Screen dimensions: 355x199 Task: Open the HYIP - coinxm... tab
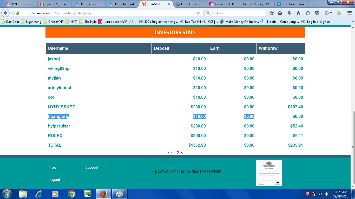click(88, 4)
